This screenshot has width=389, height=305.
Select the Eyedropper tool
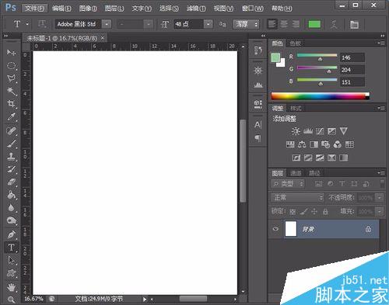pyautogui.click(x=11, y=116)
